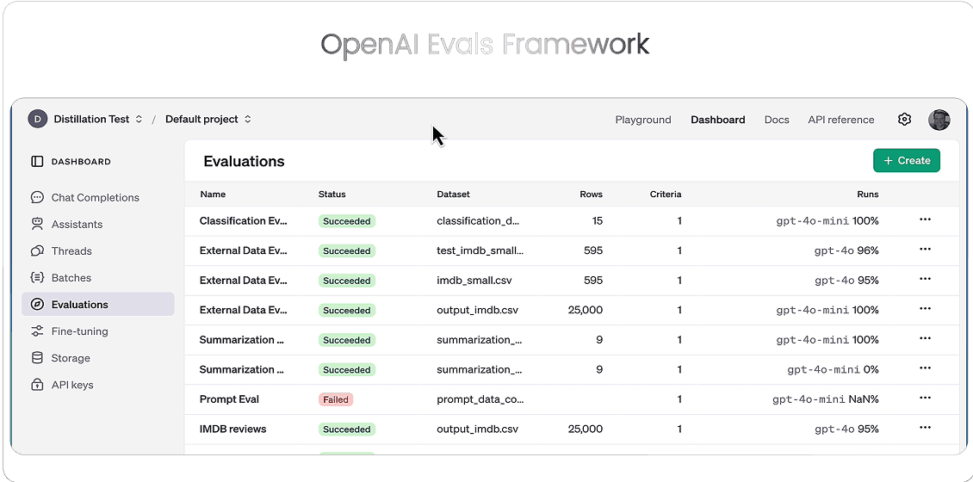Expand the Default project switcher
The width and height of the screenshot is (973, 482).
248,119
